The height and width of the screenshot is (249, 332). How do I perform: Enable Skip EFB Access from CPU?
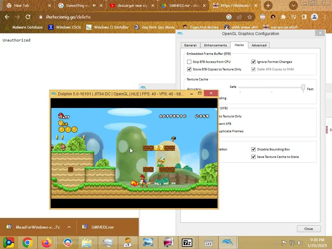coord(189,62)
